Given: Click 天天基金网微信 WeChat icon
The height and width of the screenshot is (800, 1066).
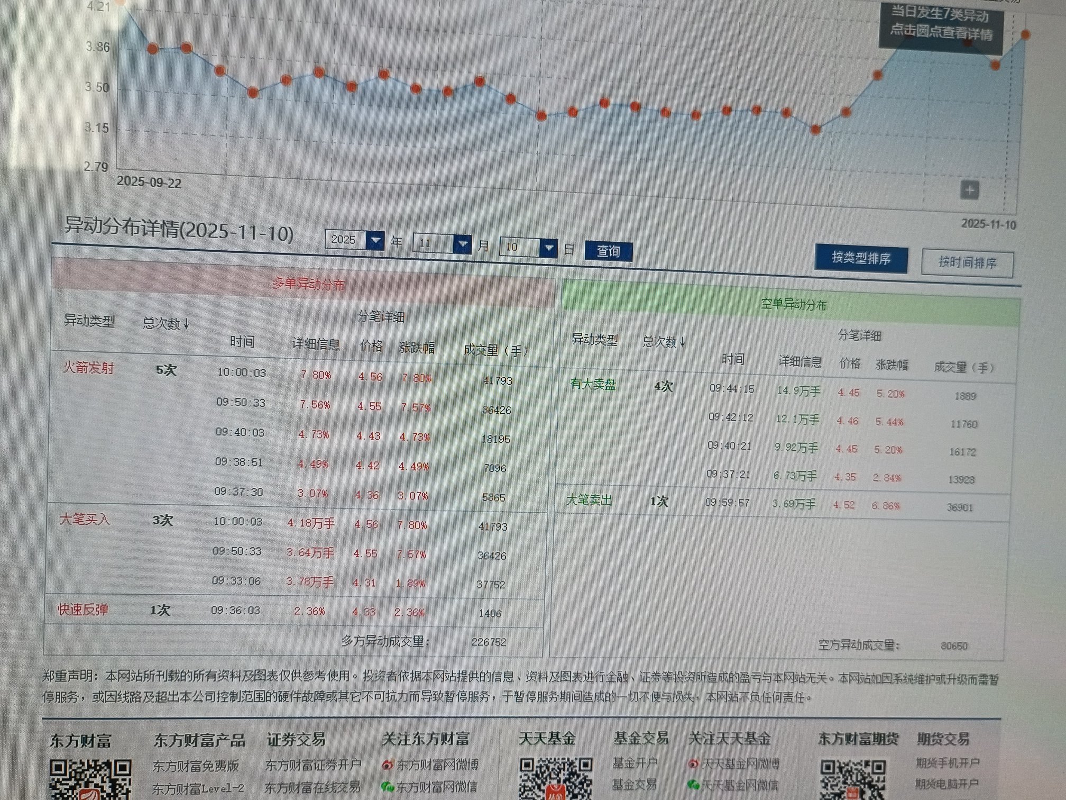Looking at the screenshot, I should point(693,784).
